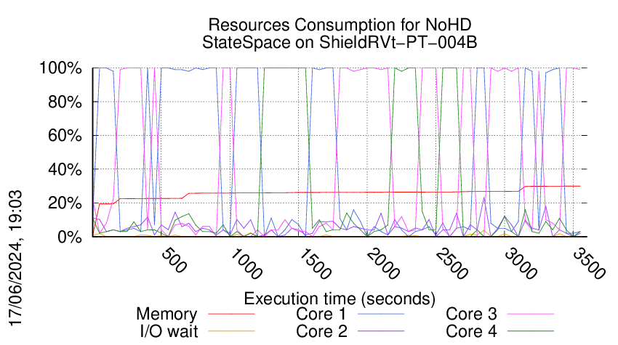Click the red Memory legend line
Viewport: 618px width, 345px height.
point(231,314)
